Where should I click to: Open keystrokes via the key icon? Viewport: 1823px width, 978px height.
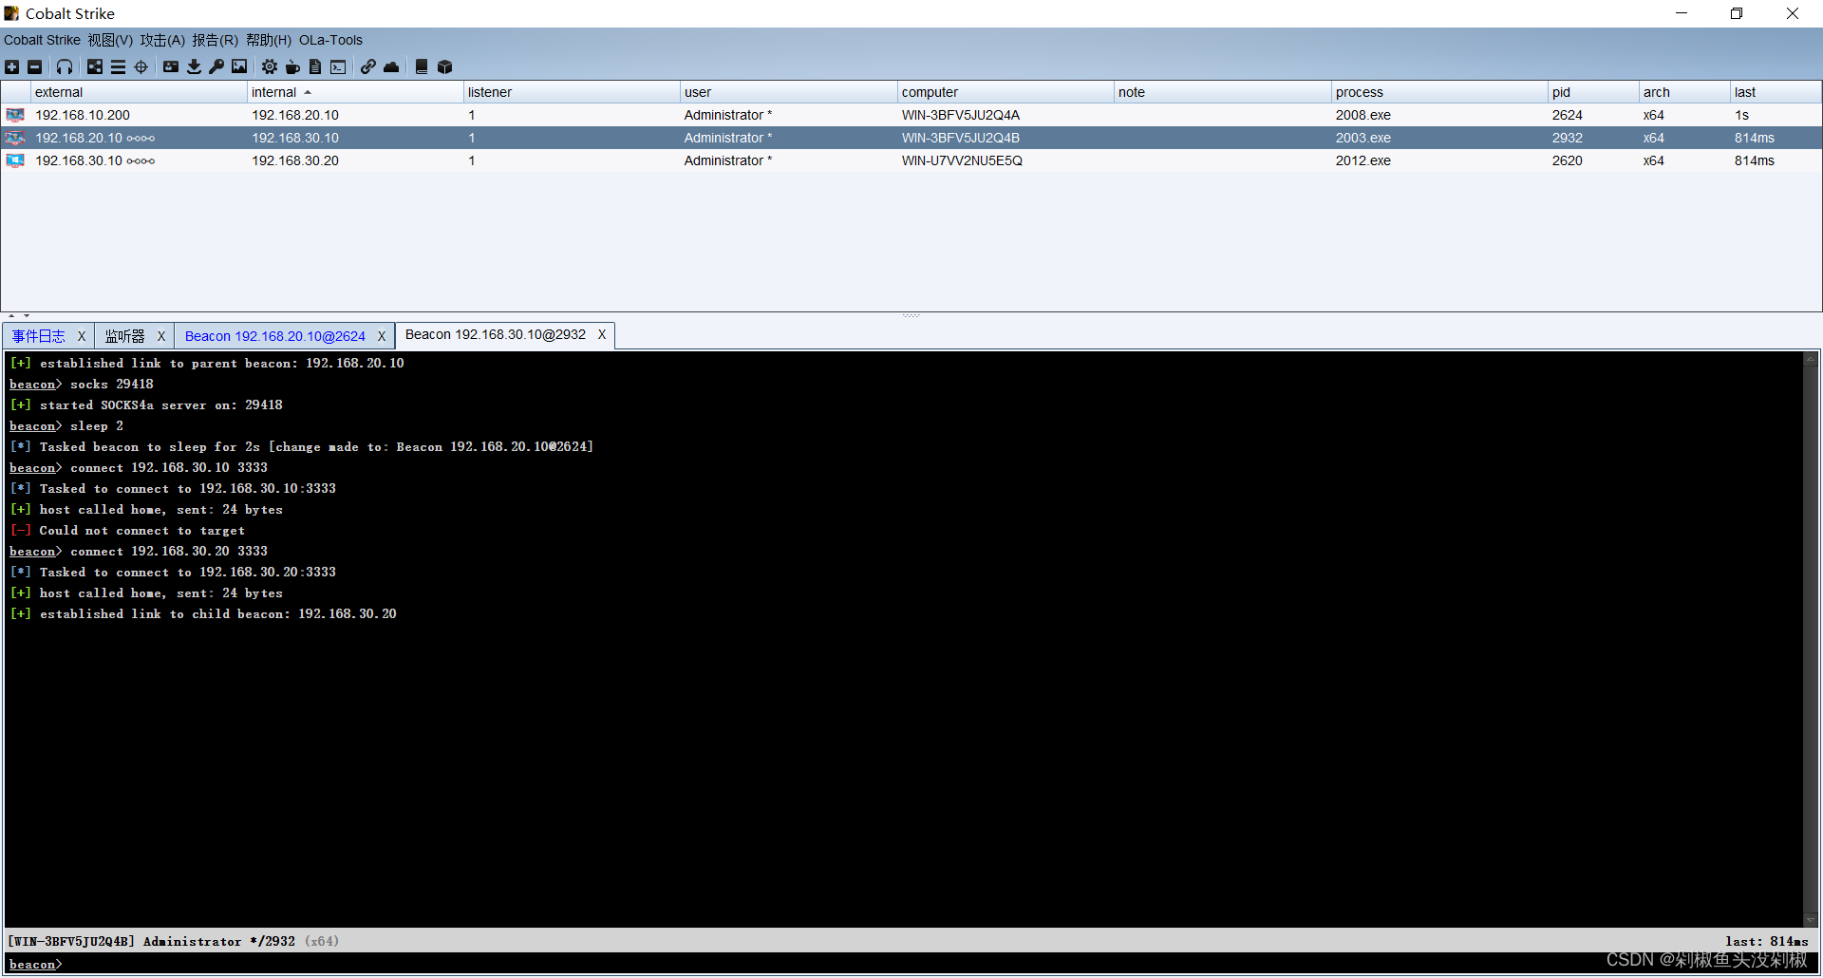pyautogui.click(x=216, y=66)
